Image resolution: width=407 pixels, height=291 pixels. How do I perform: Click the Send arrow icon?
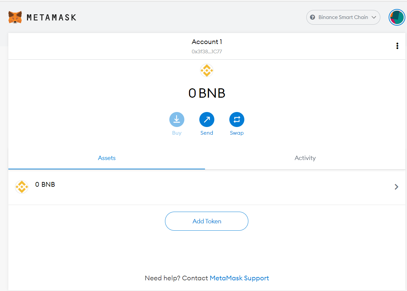click(207, 119)
